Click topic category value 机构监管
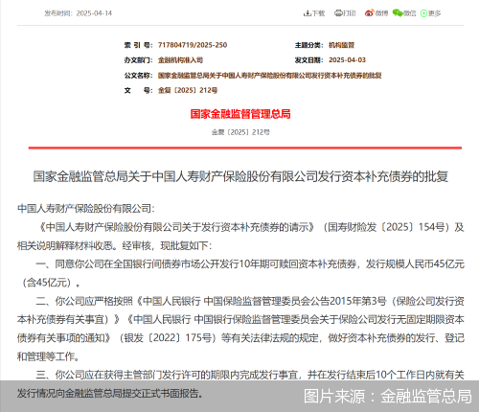Viewport: 479px width, 412px height. [x=341, y=45]
